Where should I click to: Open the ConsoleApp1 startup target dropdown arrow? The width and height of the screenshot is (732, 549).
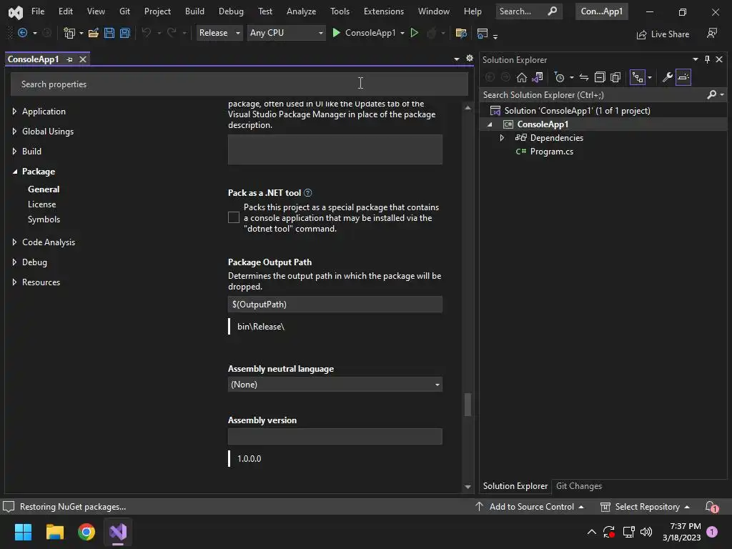[402, 33]
